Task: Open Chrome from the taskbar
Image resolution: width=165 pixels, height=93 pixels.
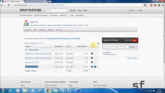Action: tap(48, 91)
